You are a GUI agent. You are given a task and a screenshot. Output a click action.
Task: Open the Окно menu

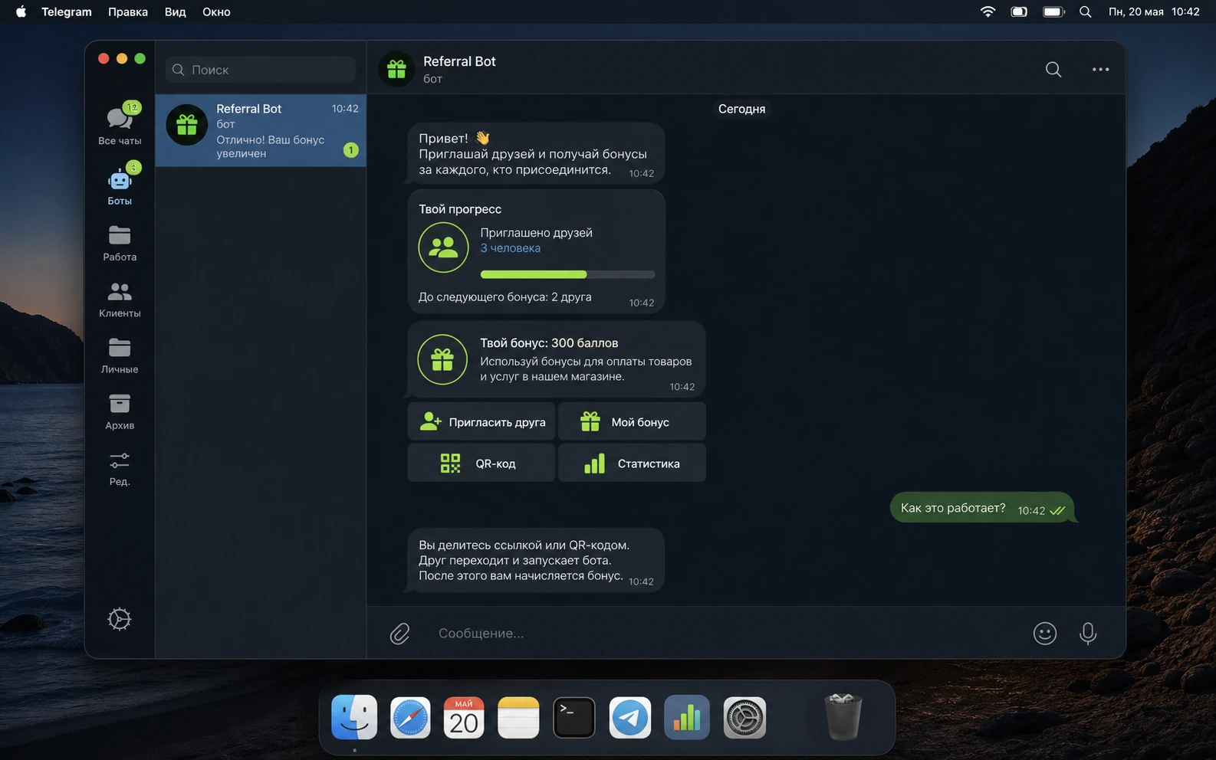[x=216, y=11]
